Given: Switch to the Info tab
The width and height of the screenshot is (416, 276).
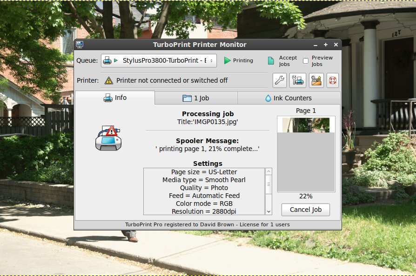Looking at the screenshot, I should [x=115, y=98].
